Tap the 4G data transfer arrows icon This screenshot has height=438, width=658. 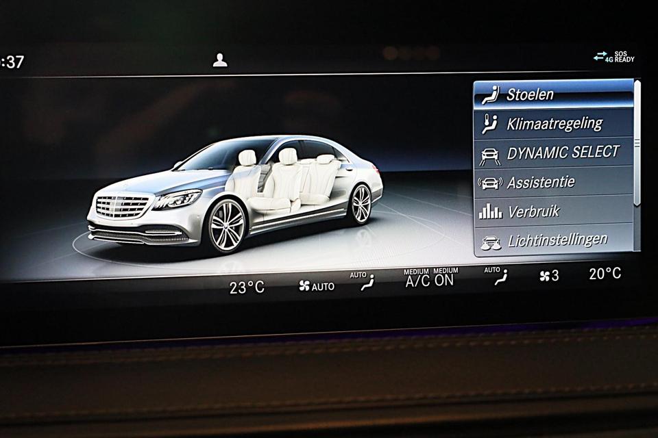[x=600, y=56]
